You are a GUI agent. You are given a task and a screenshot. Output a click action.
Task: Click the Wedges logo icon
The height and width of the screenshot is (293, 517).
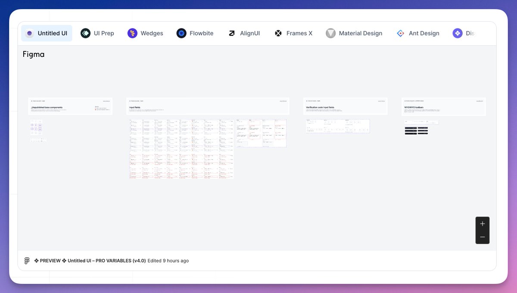pyautogui.click(x=132, y=33)
